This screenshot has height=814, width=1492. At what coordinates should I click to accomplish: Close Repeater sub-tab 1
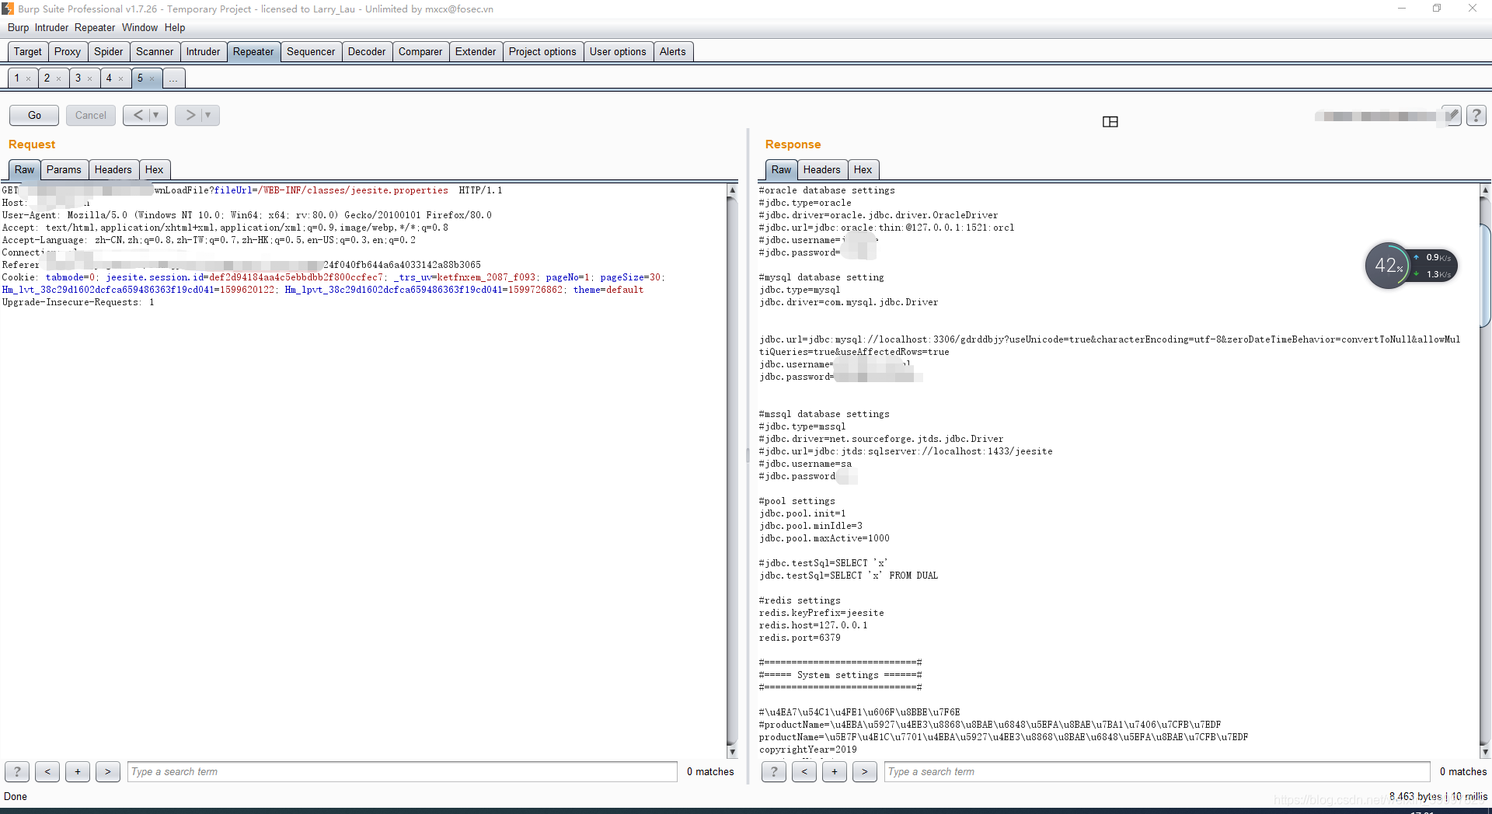click(x=29, y=78)
